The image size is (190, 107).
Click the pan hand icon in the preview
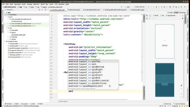tap(181, 85)
